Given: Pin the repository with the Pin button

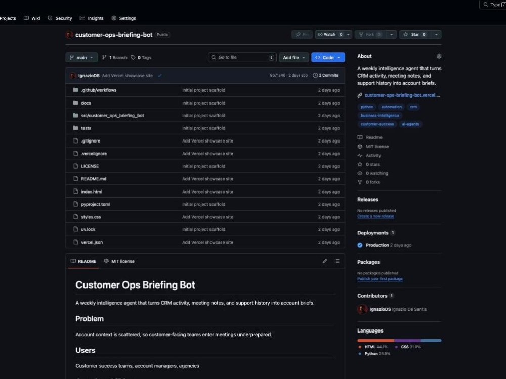Looking at the screenshot, I should tap(302, 34).
